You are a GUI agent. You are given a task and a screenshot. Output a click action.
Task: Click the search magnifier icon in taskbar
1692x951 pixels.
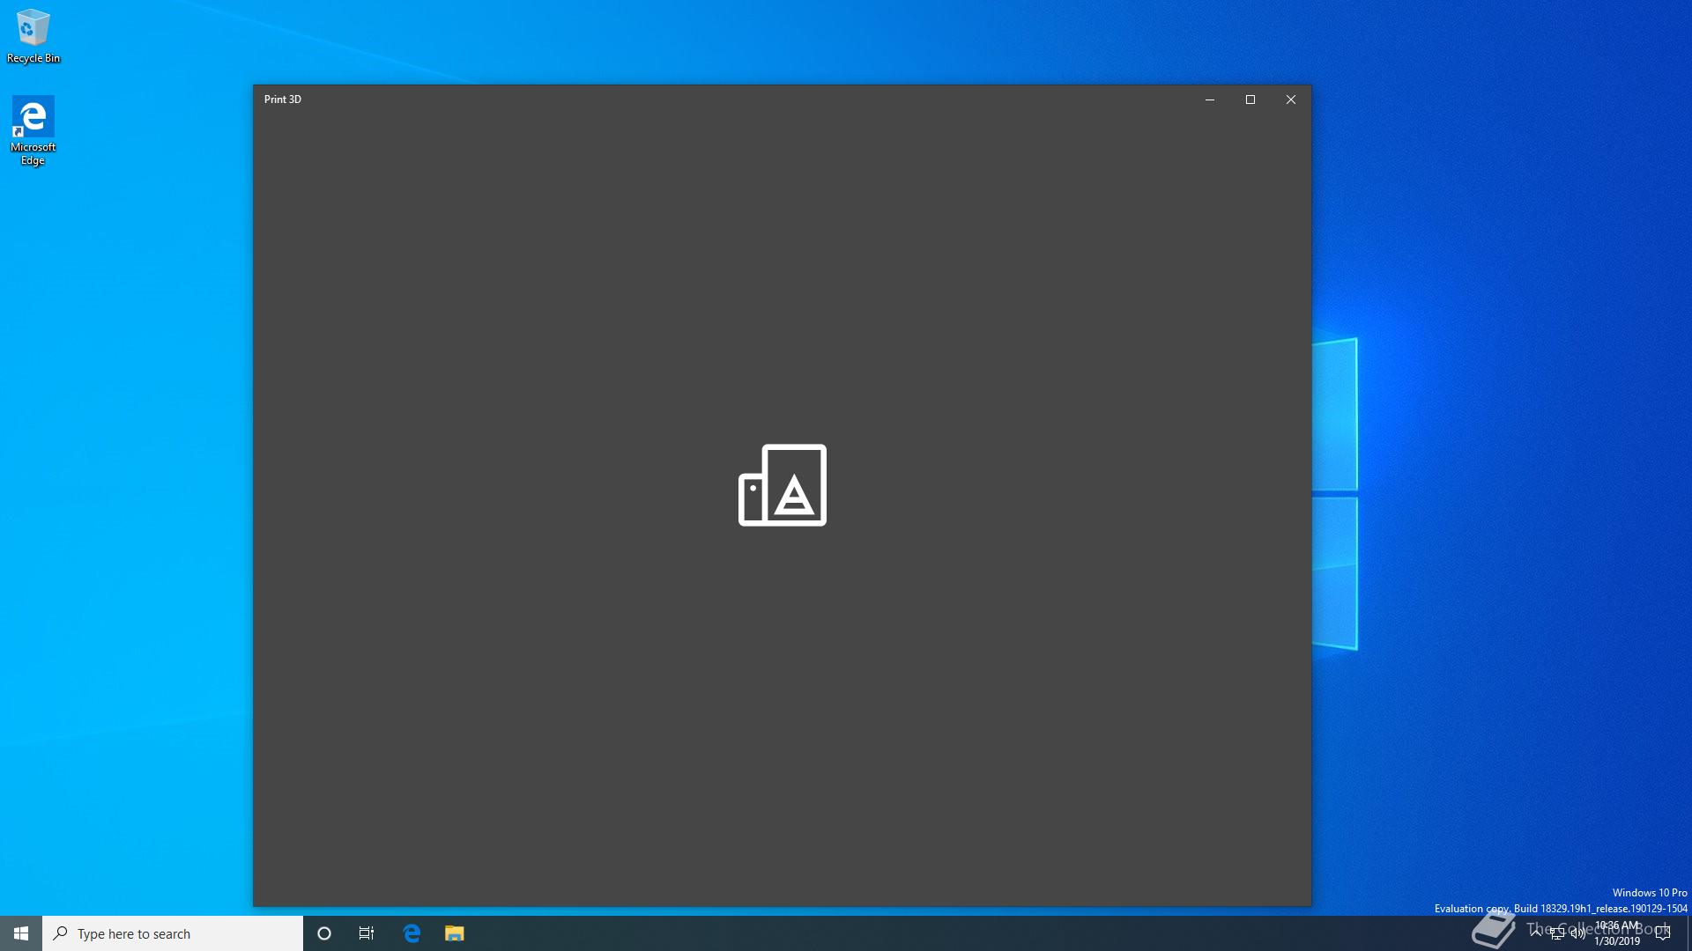[60, 933]
